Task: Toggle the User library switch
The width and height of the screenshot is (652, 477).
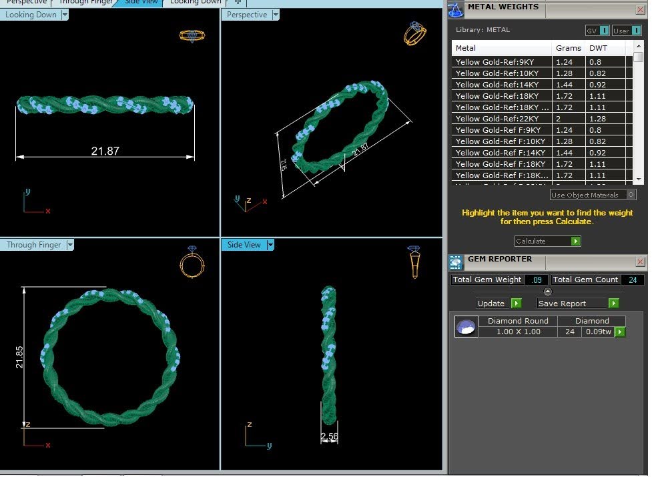Action: pos(636,31)
